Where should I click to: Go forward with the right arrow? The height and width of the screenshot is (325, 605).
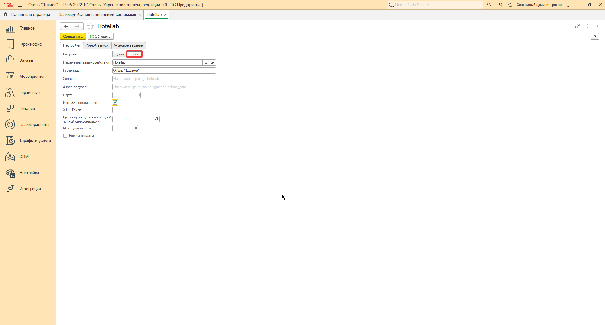[x=78, y=26]
